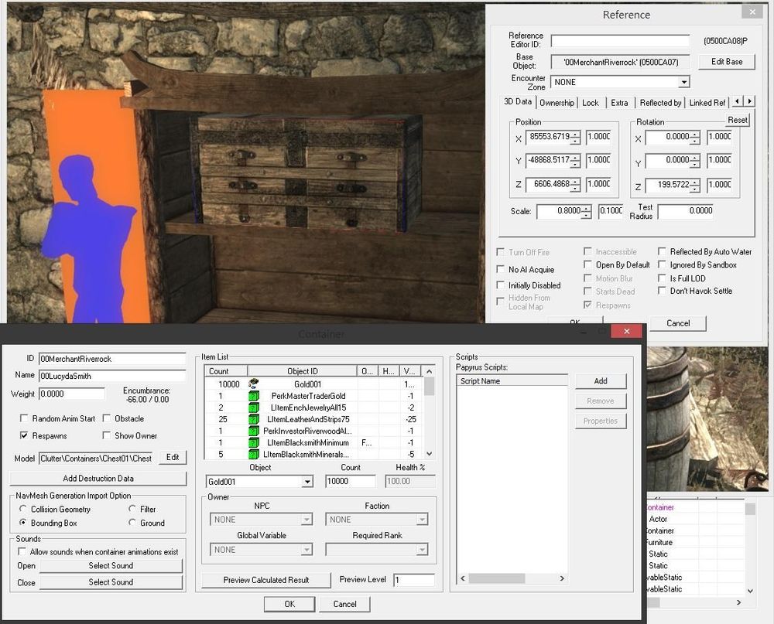This screenshot has height=624, width=774.
Task: Click Preview Calculated Result button
Action: tap(266, 580)
